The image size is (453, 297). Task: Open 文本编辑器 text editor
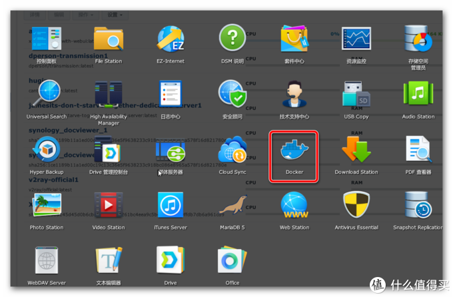pos(109,260)
